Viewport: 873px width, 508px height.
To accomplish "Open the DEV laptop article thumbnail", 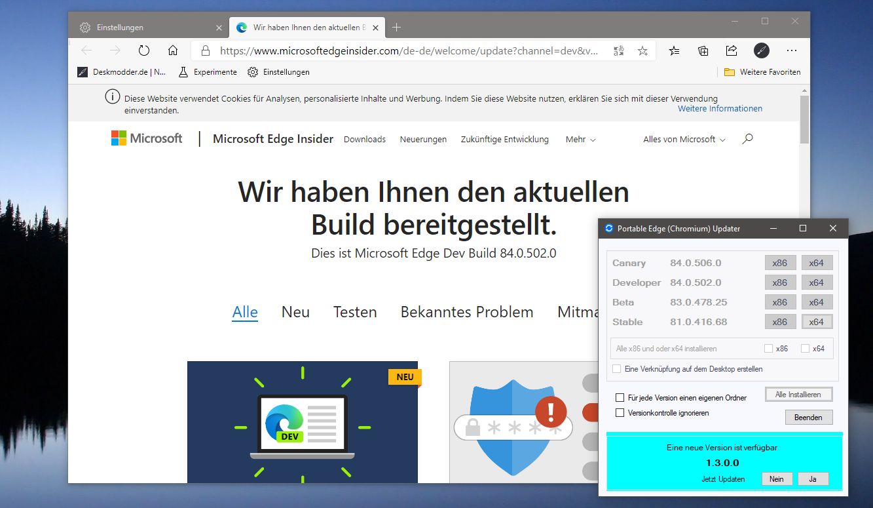I will (303, 422).
